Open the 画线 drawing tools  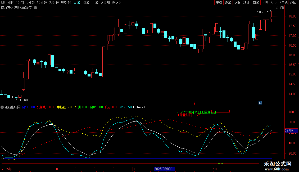(x=256, y=3)
